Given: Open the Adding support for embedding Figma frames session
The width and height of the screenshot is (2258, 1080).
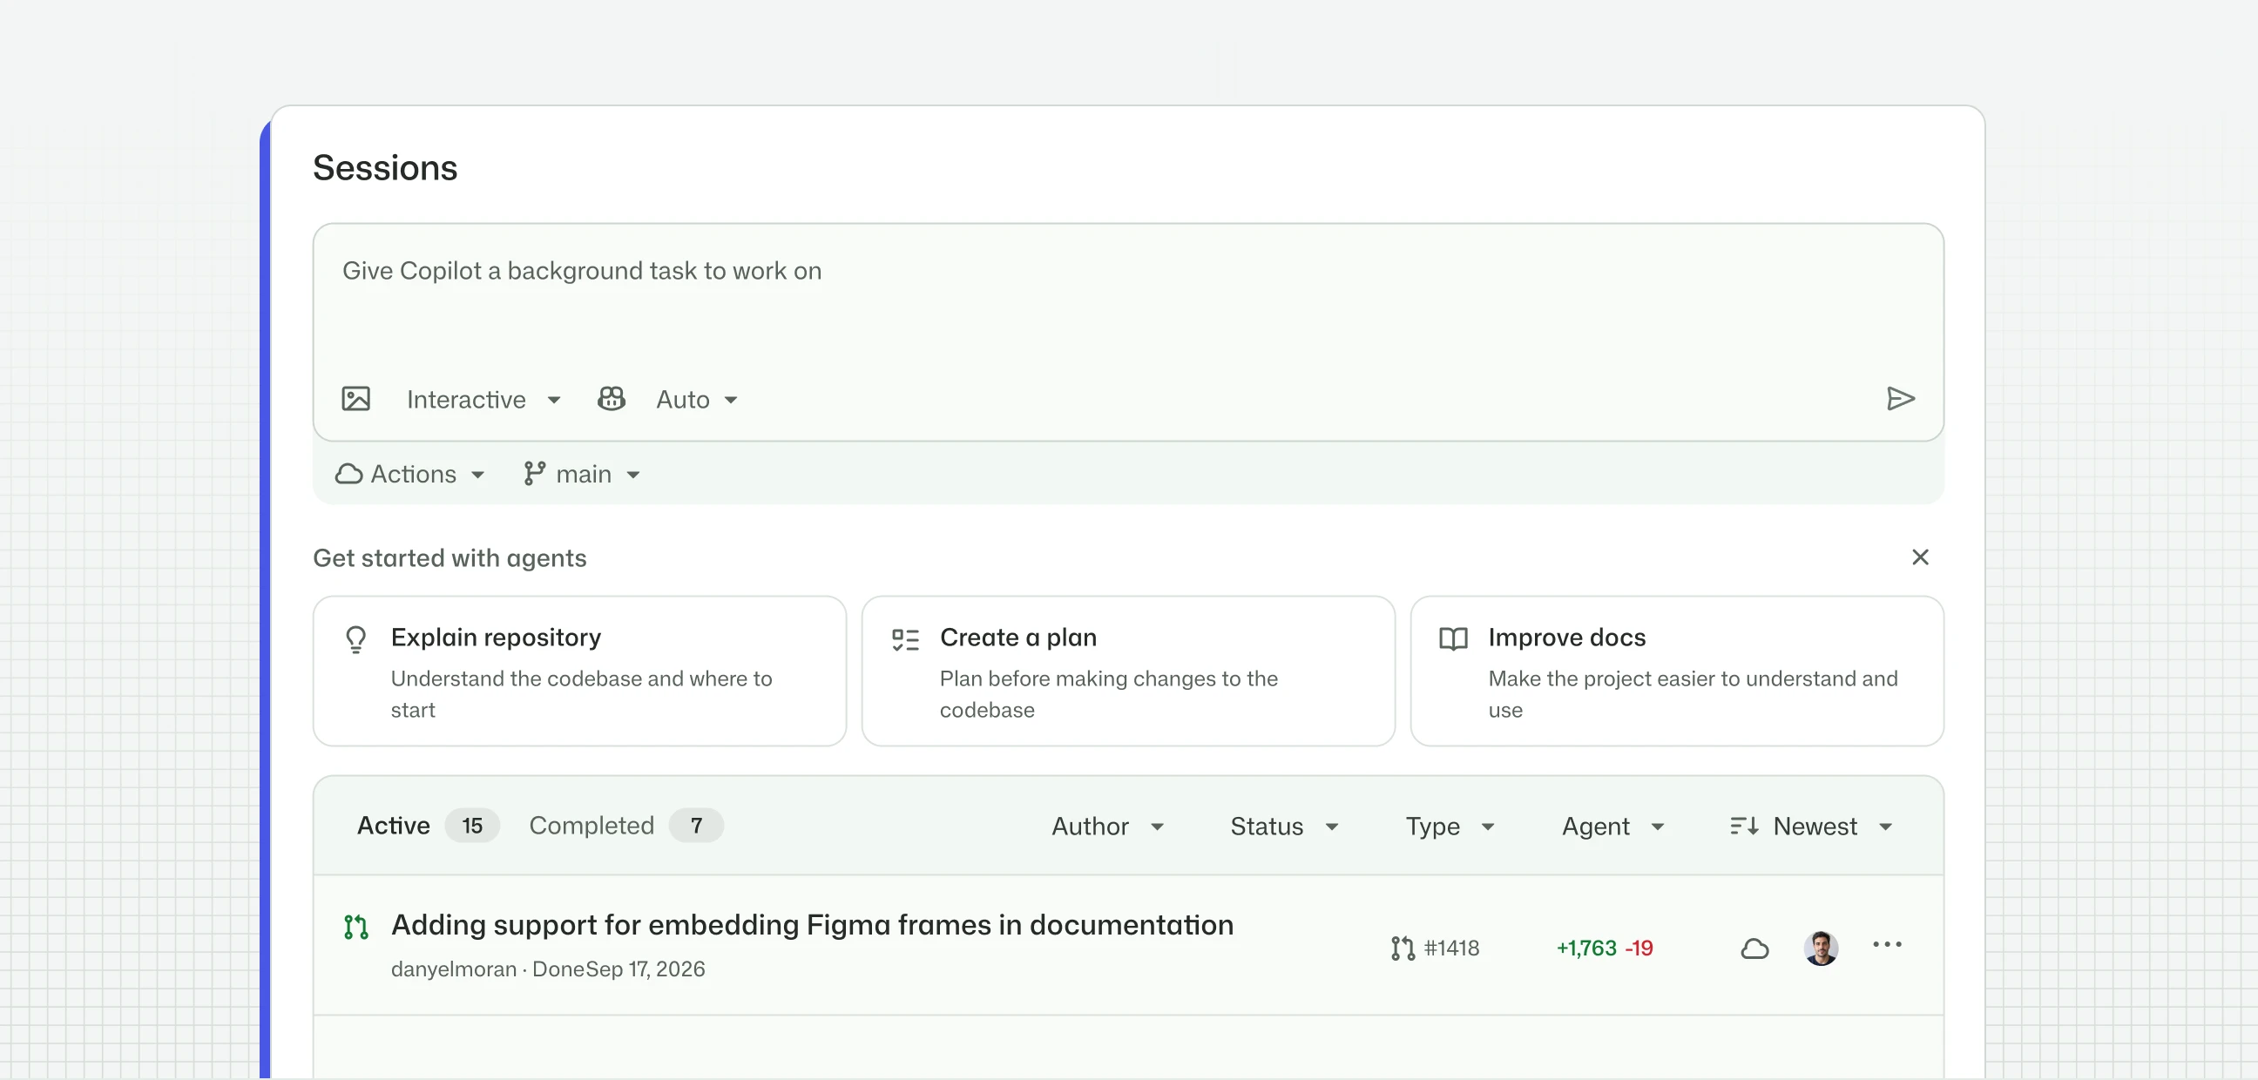Looking at the screenshot, I should pyautogui.click(x=812, y=926).
